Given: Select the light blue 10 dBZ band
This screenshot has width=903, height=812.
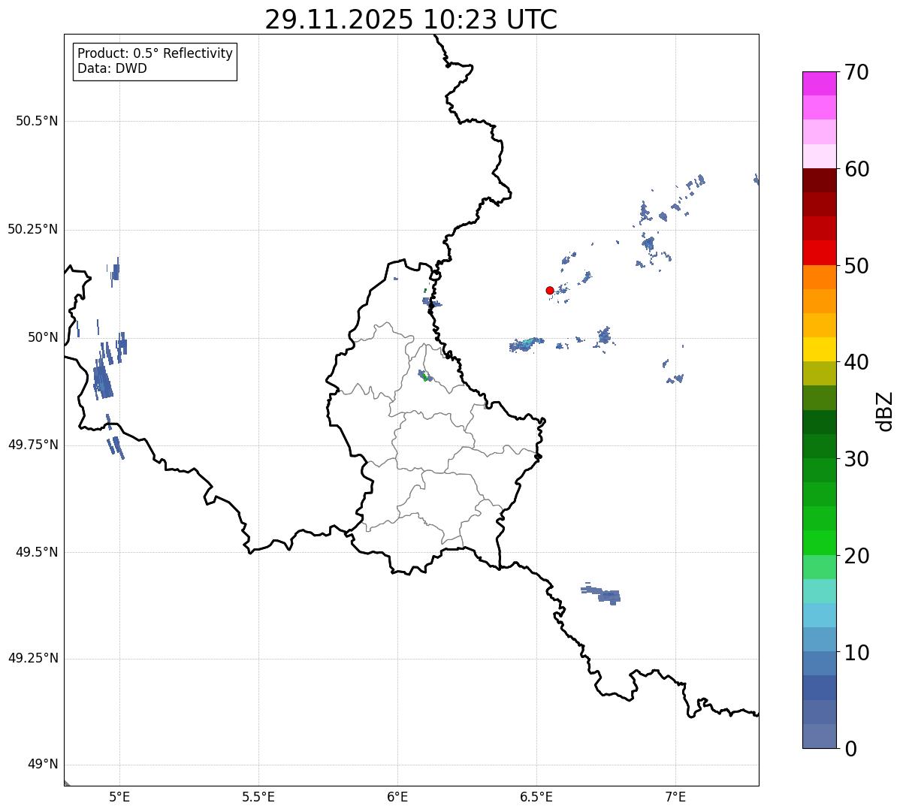Looking at the screenshot, I should pos(819,639).
